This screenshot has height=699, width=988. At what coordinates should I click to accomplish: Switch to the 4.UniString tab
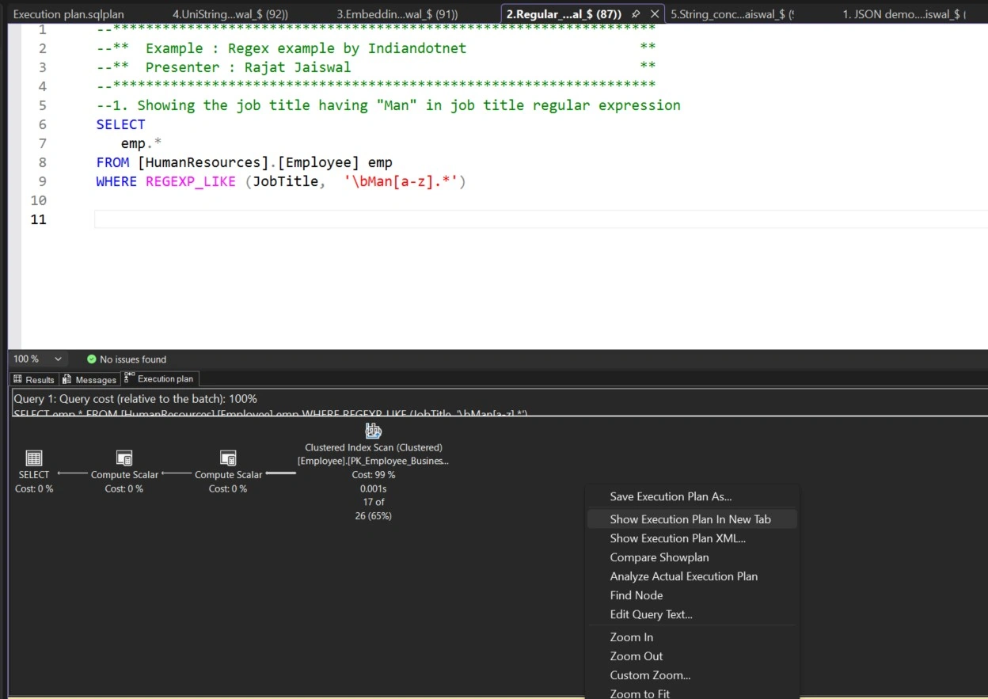tap(230, 14)
